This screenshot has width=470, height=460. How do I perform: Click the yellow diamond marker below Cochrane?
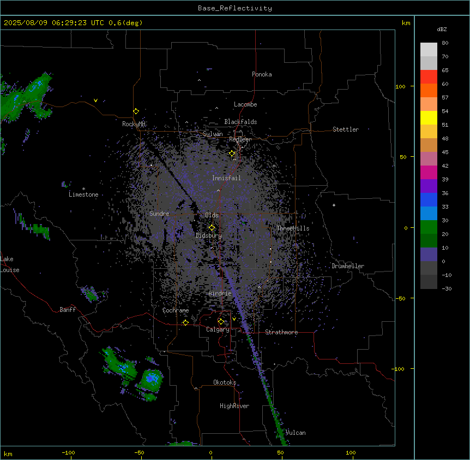click(185, 322)
